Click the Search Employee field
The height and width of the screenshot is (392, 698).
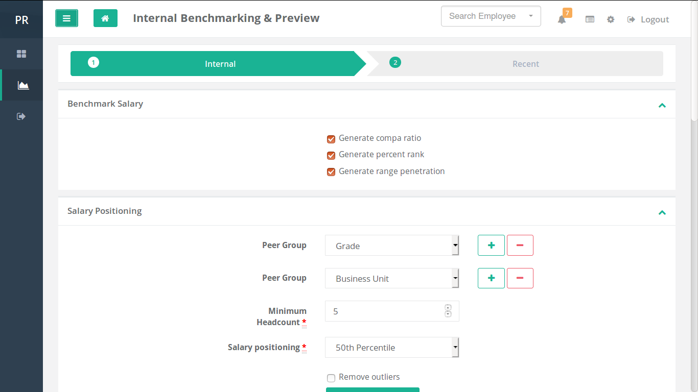pos(482,16)
